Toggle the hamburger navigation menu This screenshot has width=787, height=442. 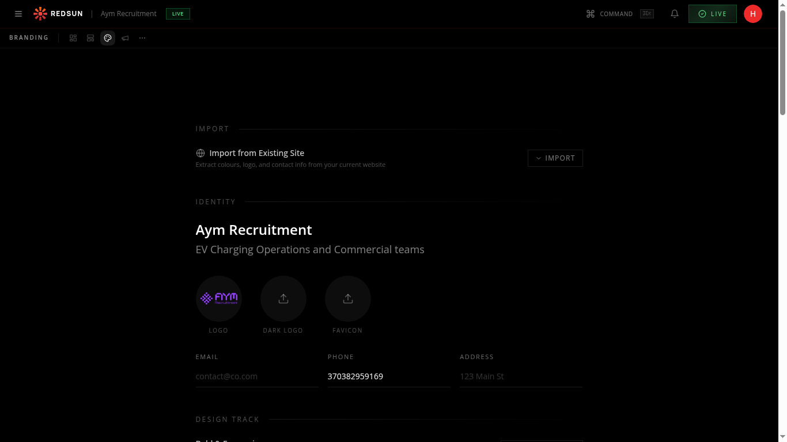[x=18, y=14]
